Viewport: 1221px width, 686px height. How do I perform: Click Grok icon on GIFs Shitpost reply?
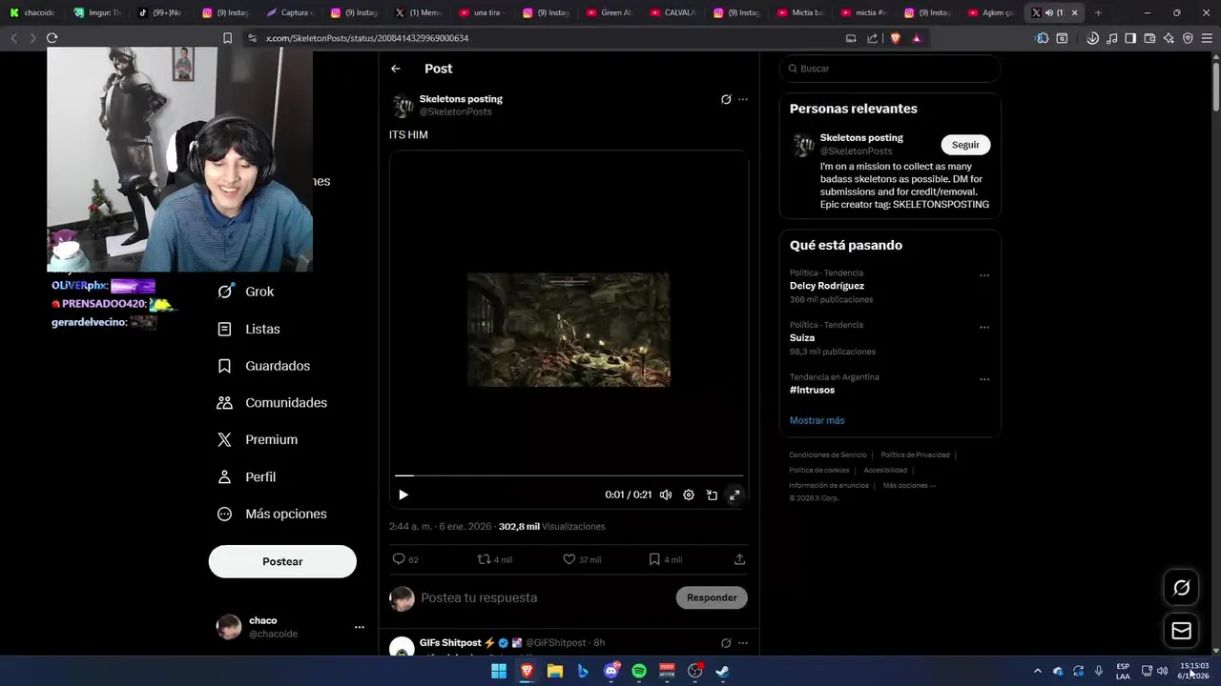pyautogui.click(x=726, y=643)
